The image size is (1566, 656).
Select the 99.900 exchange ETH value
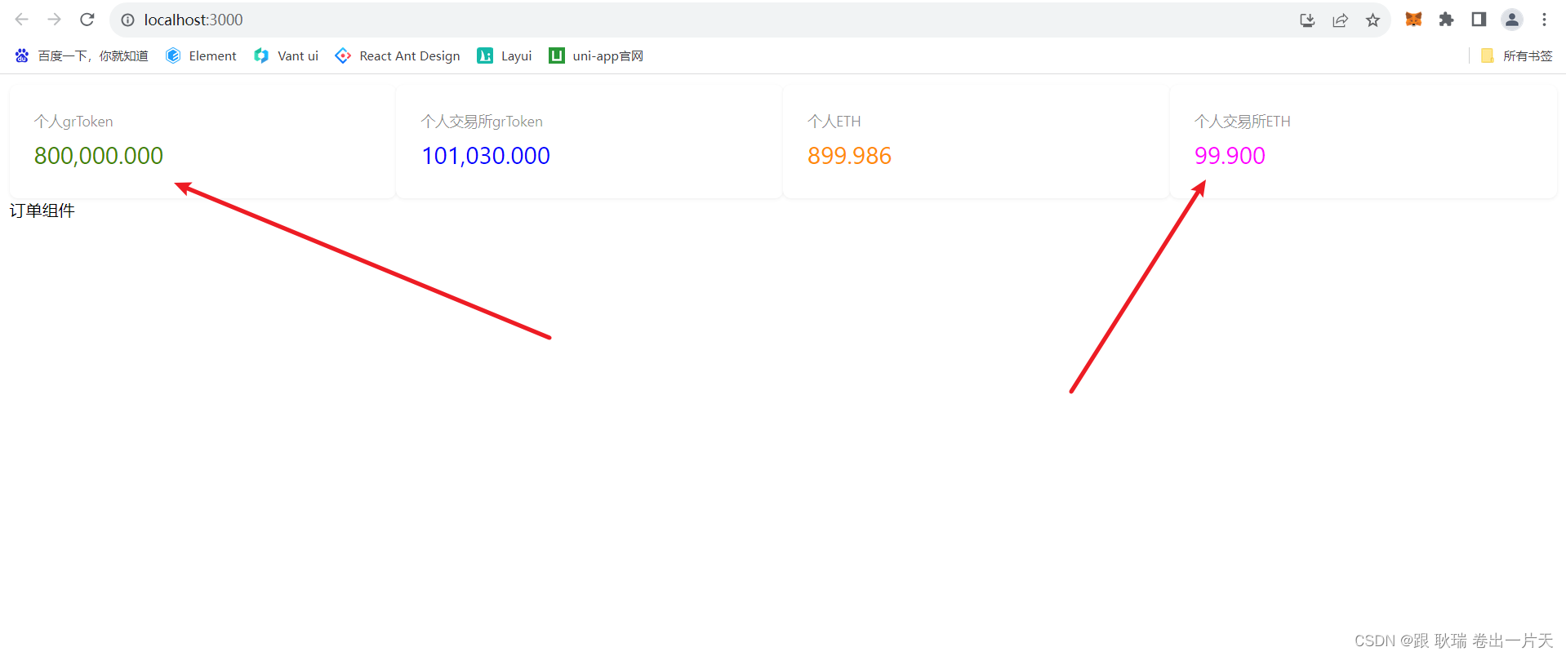pyautogui.click(x=1230, y=156)
